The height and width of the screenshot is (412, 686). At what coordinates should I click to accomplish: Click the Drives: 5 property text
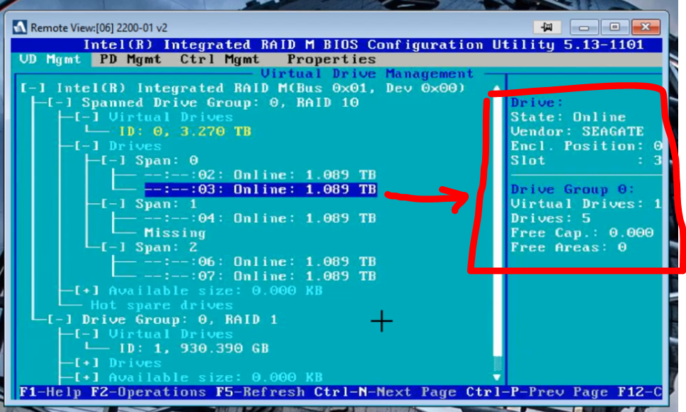click(x=550, y=218)
